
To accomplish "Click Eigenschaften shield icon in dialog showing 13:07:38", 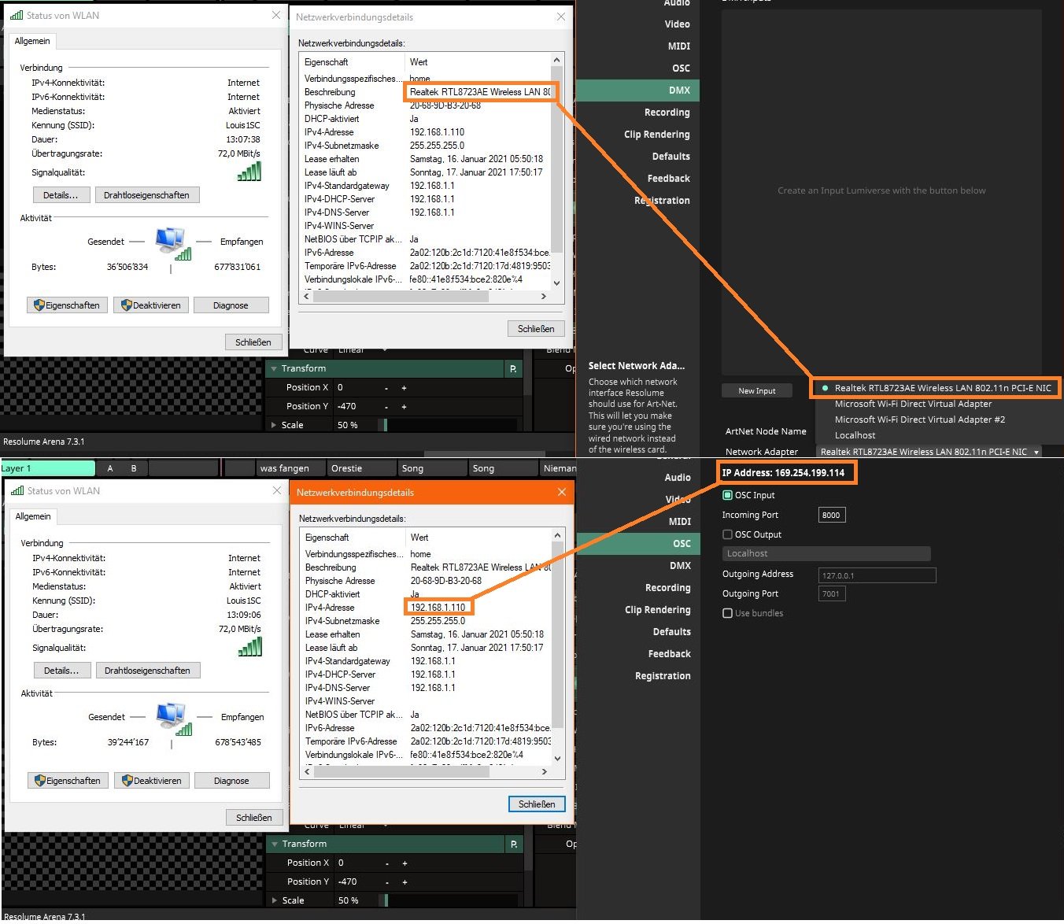I will [39, 305].
